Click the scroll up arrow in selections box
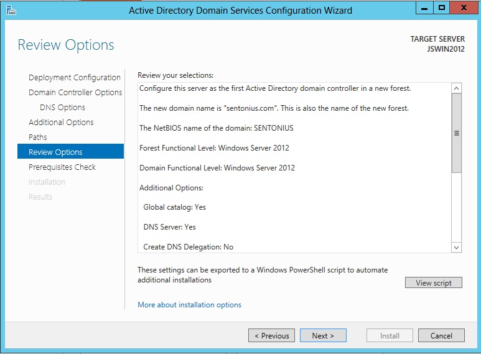The image size is (481, 354). click(x=457, y=88)
